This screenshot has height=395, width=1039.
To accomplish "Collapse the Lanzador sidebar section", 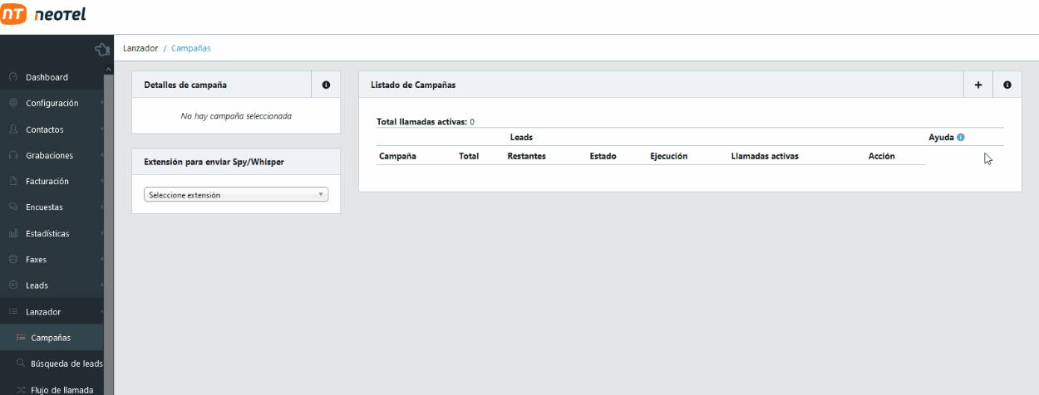I will [43, 311].
